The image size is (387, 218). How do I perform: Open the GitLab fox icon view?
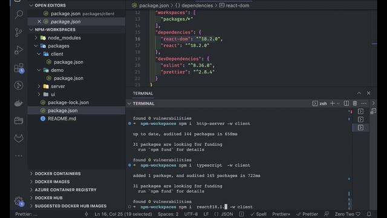[x=19, y=138]
